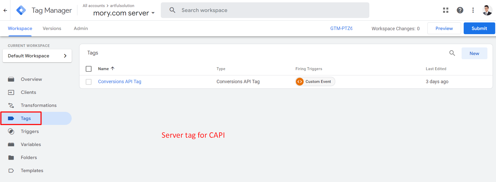Viewport: 496px width, 182px height.
Task: Click the Tag Manager logo icon
Action: coord(21,10)
